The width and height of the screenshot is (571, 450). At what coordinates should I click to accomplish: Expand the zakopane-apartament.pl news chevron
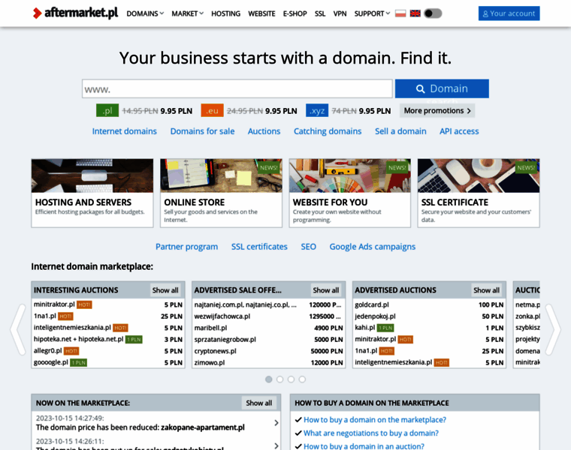click(276, 423)
